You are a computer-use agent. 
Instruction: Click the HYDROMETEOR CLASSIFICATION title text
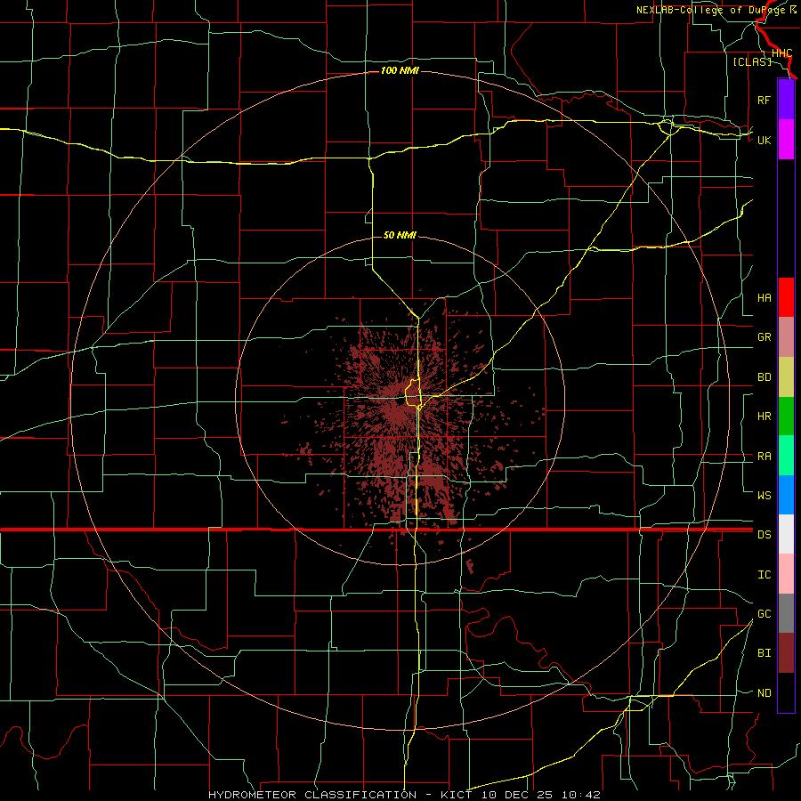312,795
